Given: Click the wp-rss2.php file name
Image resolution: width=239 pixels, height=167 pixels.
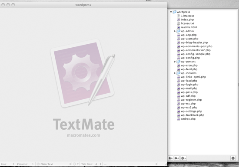Looking at the screenshot, I should pyautogui.click(x=189, y=108).
